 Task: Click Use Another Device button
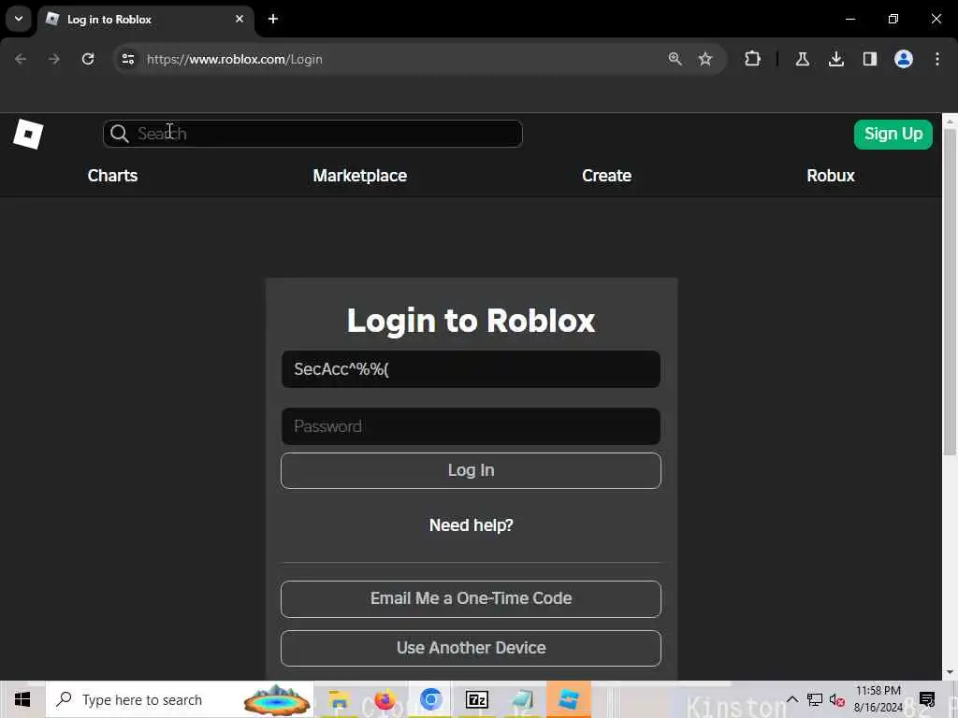[x=472, y=649]
